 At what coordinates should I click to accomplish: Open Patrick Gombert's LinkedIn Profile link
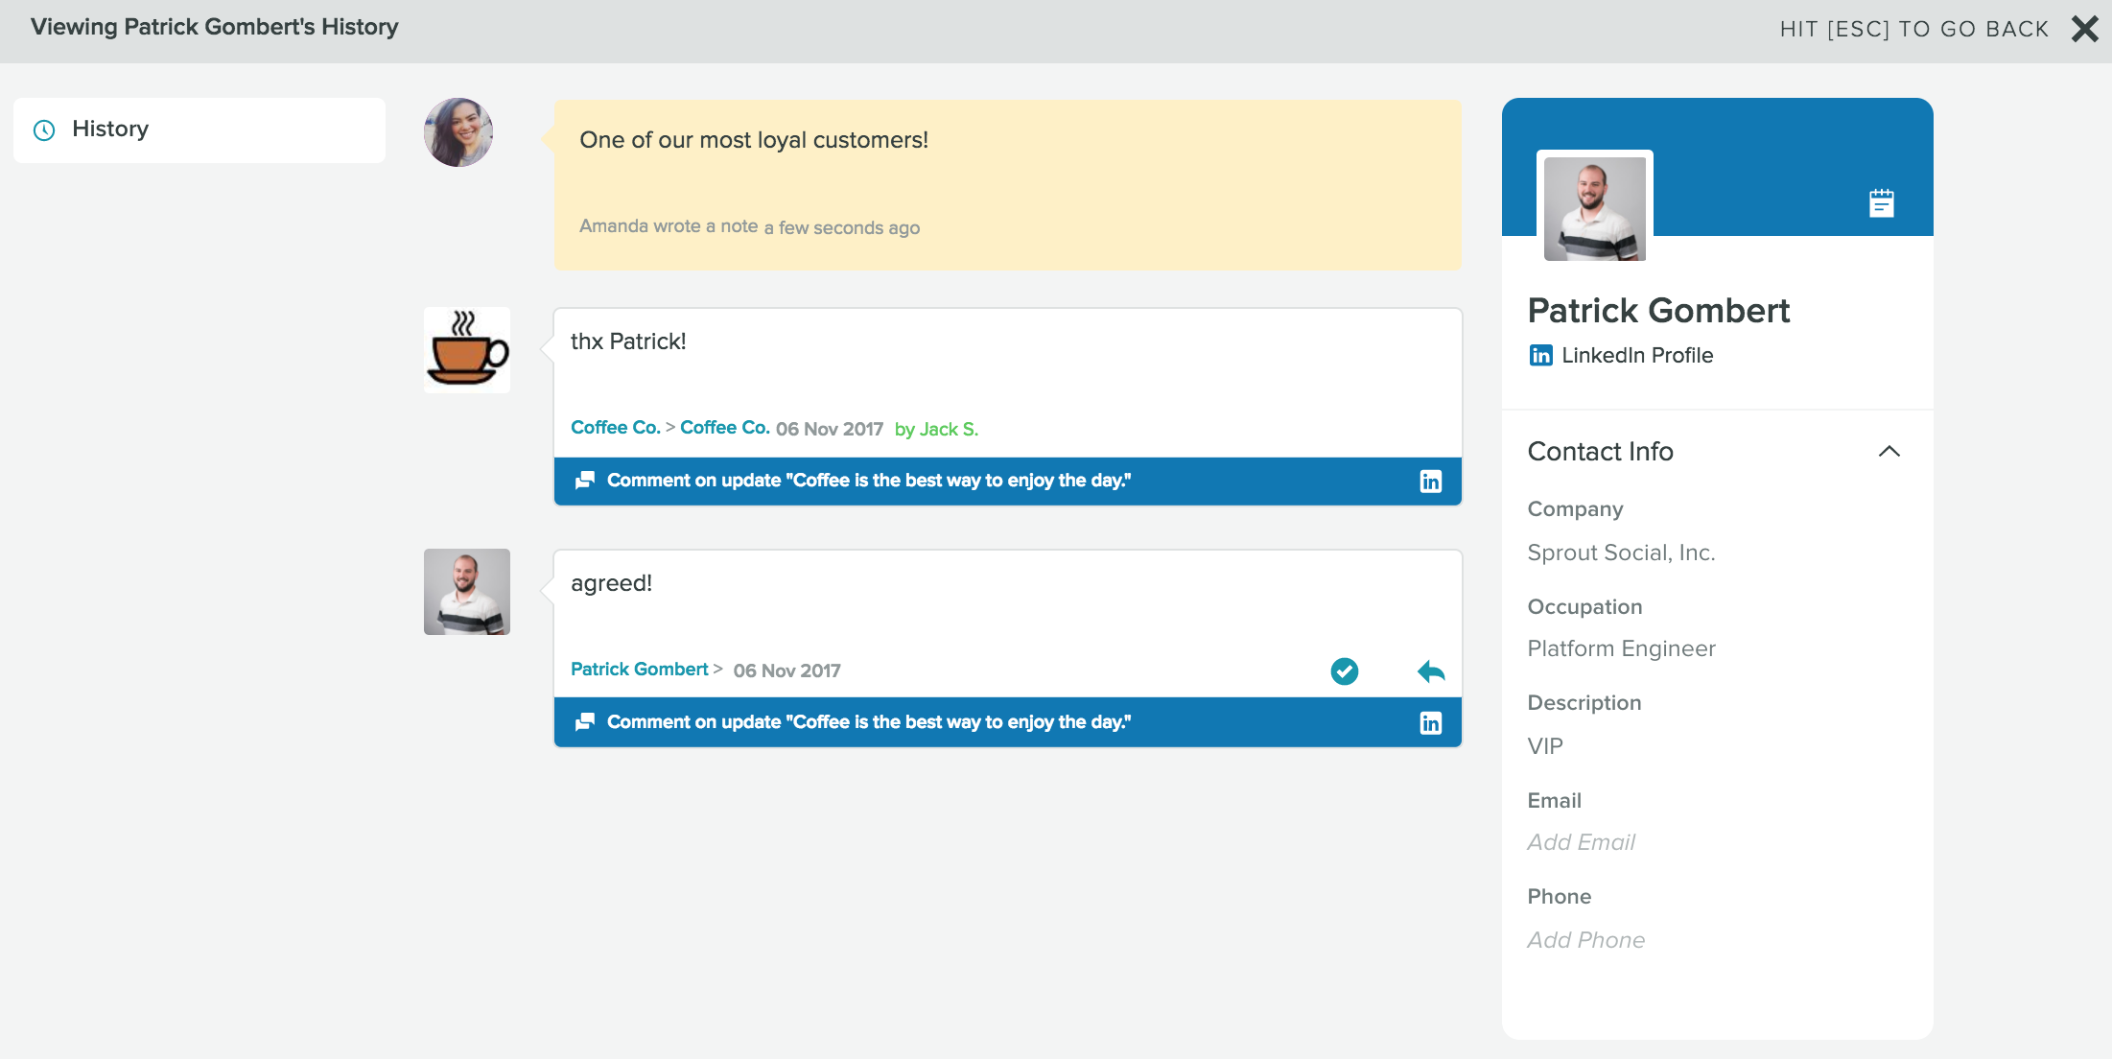pos(1637,355)
